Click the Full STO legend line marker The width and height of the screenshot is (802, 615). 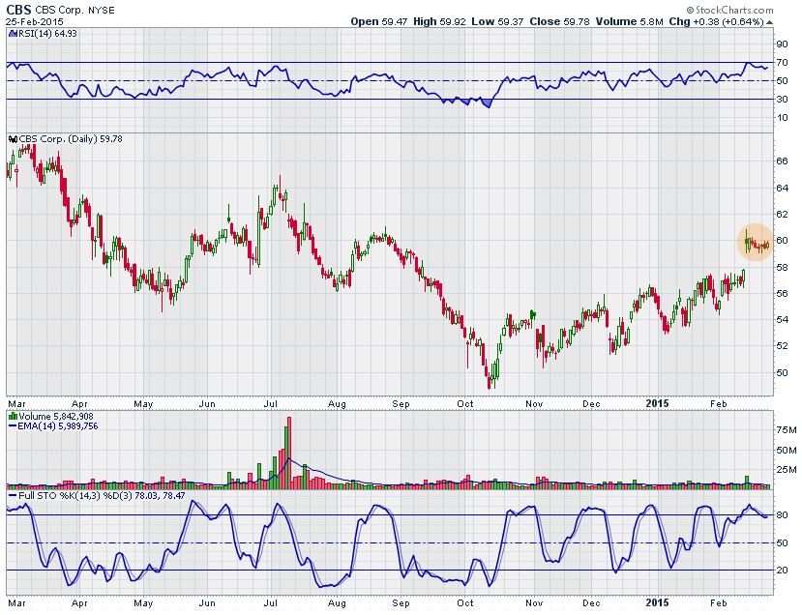pos(10,496)
